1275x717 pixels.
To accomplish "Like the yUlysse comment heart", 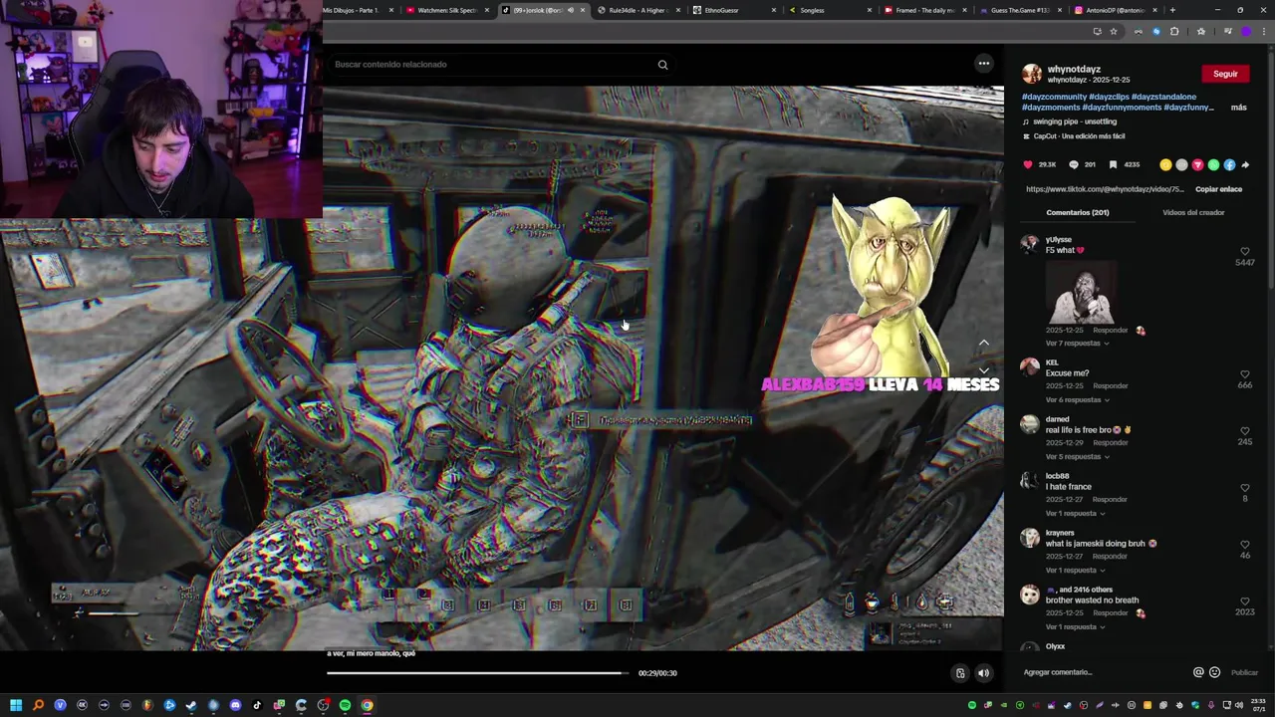I will [x=1245, y=252].
